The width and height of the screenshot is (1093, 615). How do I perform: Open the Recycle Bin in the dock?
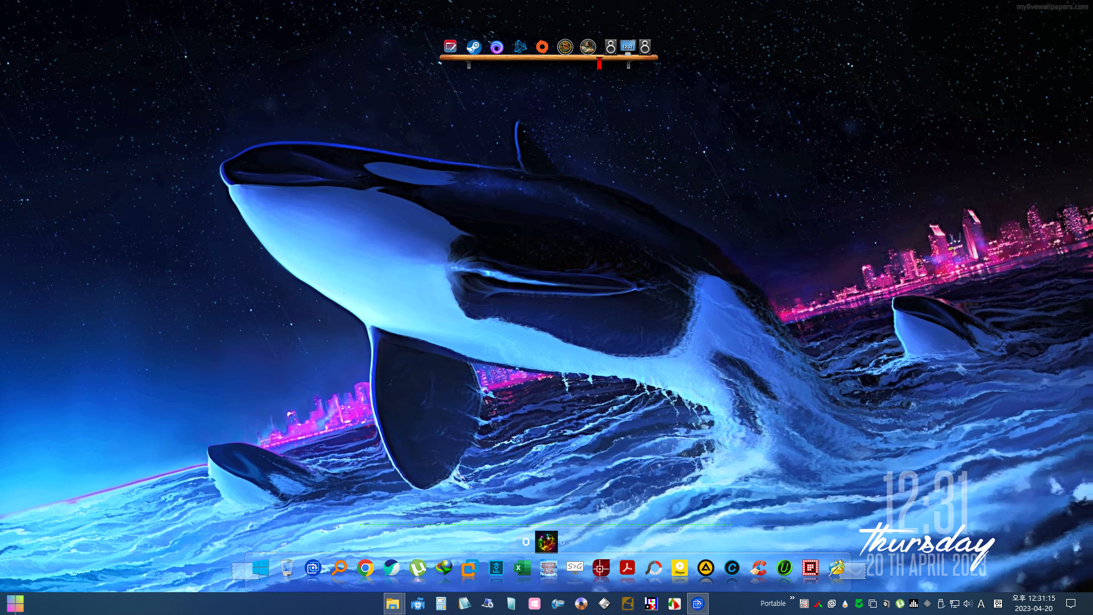coord(287,568)
